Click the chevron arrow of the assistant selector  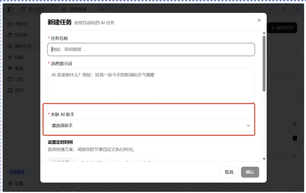pyautogui.click(x=248, y=125)
